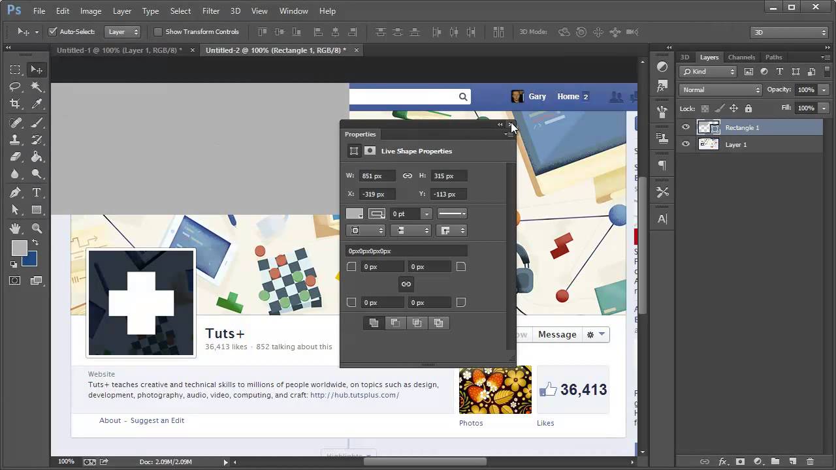Open the Fill dropdown arrow
The image size is (836, 470).
coord(824,108)
